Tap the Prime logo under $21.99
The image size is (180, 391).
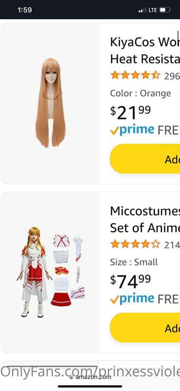[132, 130]
